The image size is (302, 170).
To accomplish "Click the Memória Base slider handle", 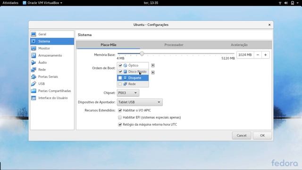I will (142, 54).
